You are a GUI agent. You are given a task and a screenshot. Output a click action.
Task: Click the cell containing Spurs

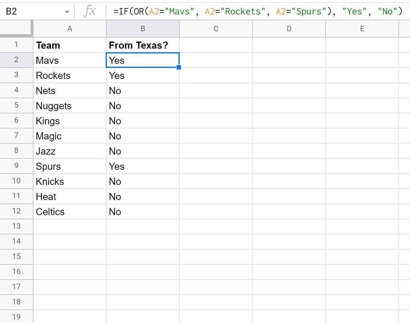pos(70,166)
